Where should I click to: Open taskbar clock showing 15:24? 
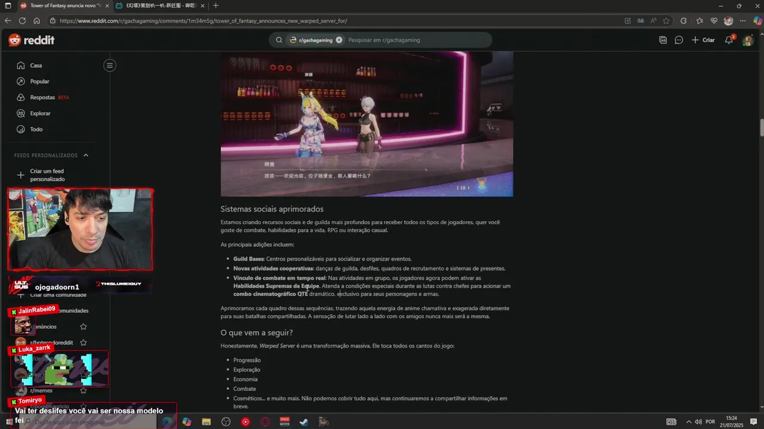click(731, 422)
